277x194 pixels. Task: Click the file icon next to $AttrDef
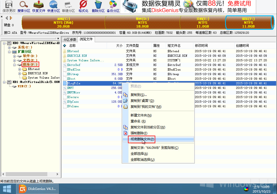click(x=65, y=65)
